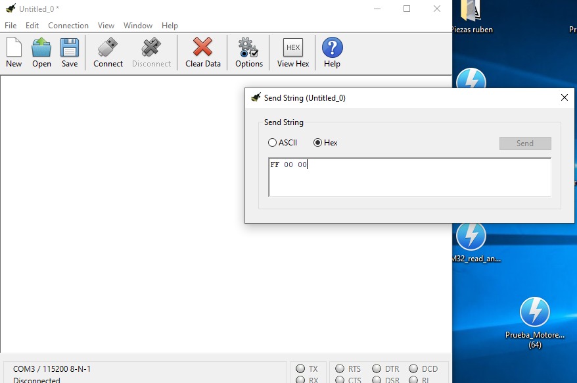Toggle the DTR line indicator

pyautogui.click(x=377, y=369)
